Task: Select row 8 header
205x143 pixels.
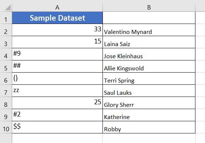Action: [6, 103]
